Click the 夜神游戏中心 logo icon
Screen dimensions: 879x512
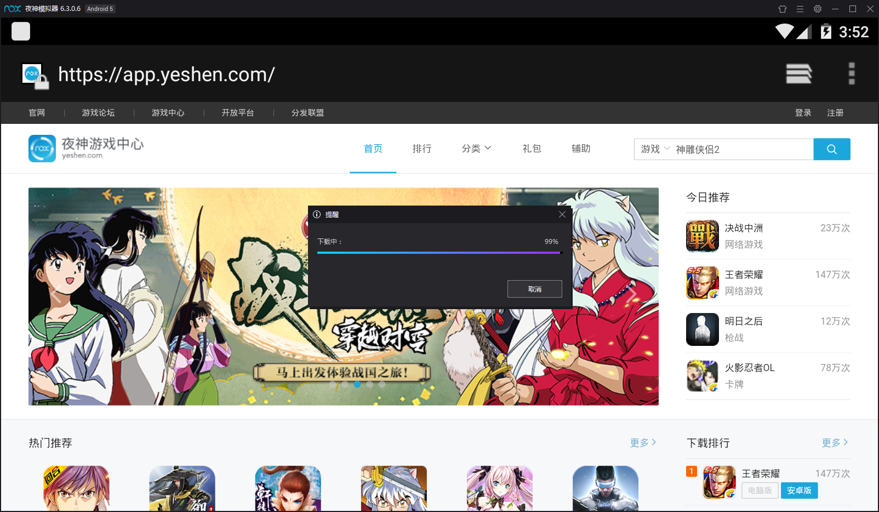[x=42, y=149]
